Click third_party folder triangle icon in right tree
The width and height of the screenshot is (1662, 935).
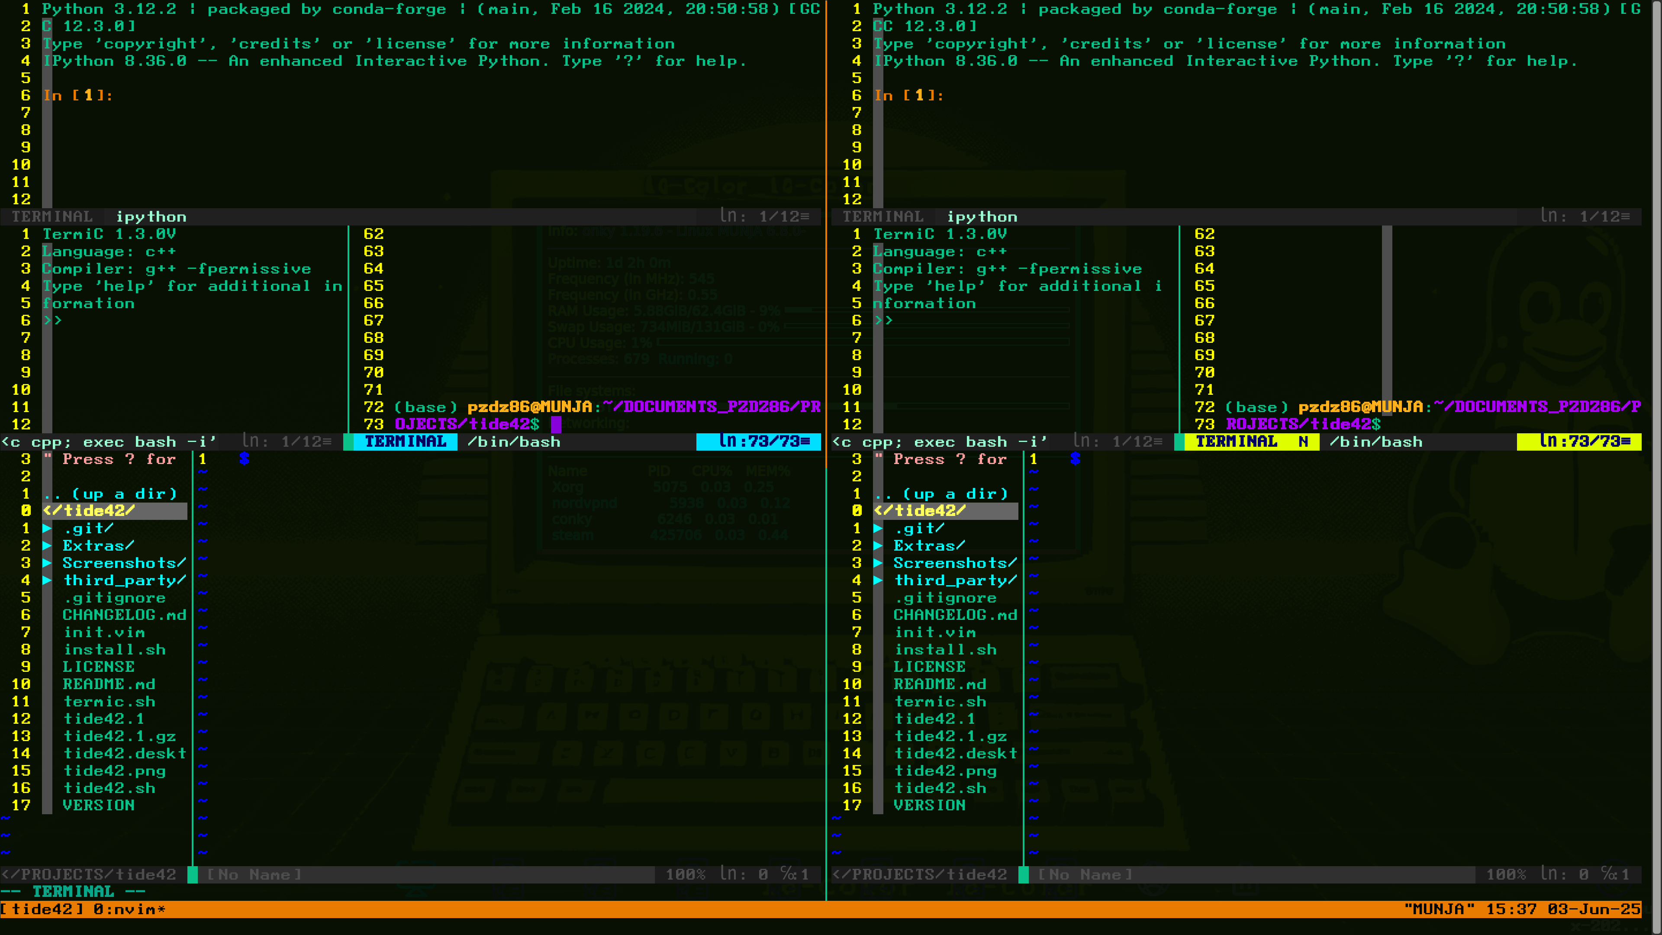tap(878, 581)
